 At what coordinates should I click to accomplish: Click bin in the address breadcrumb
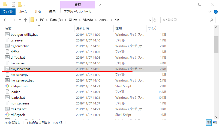point(117,20)
